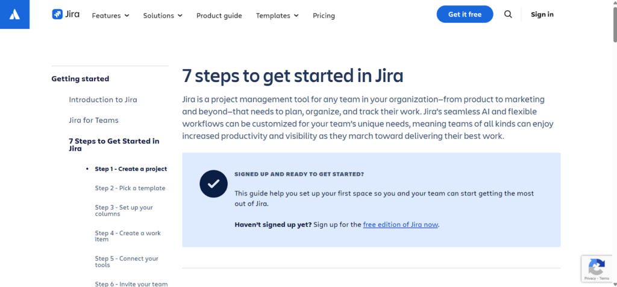The height and width of the screenshot is (287, 617).
Task: Click the Sign in link
Action: coord(542,14)
